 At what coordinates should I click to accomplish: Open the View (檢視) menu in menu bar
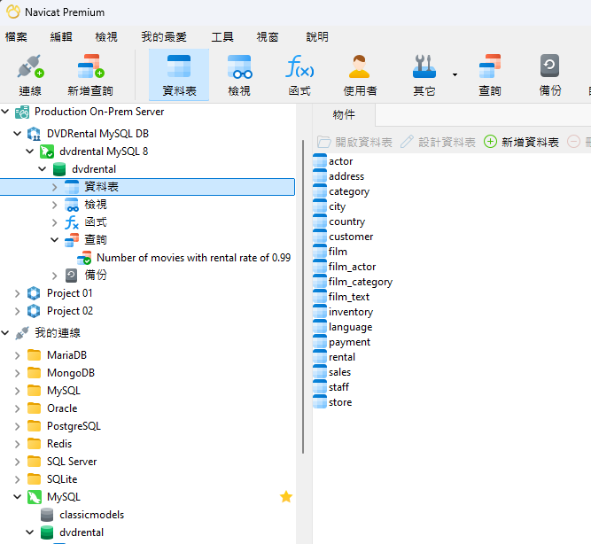106,37
